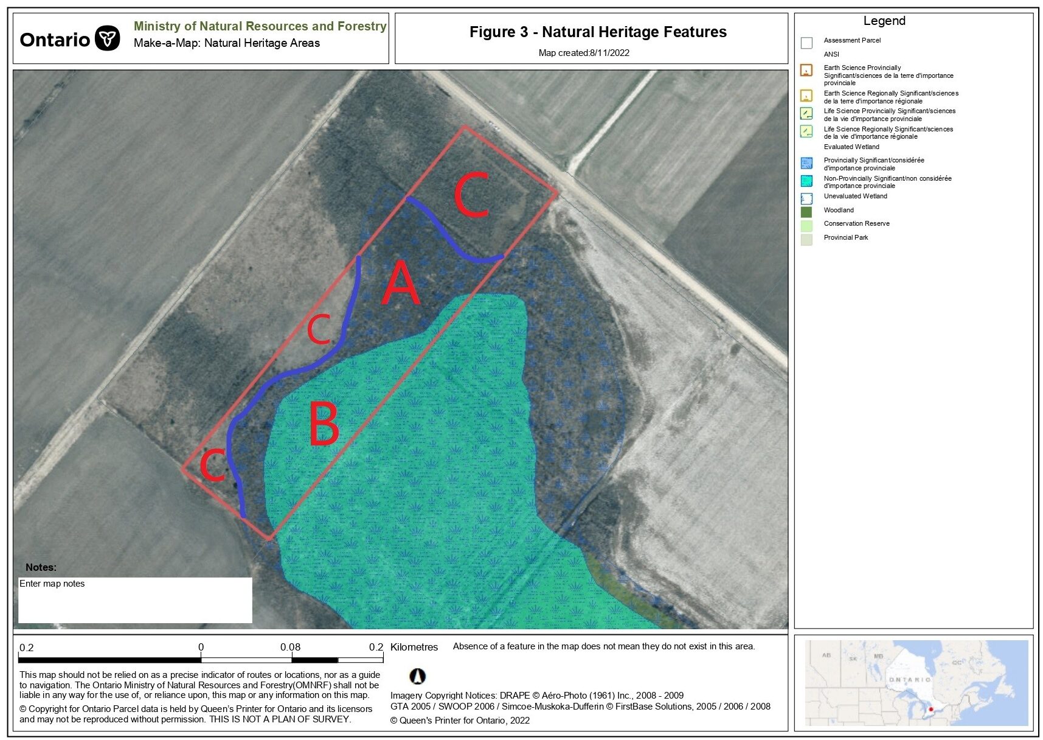1043x740 pixels.
Task: Click the red letter B in the wetland
Action: pos(324,424)
